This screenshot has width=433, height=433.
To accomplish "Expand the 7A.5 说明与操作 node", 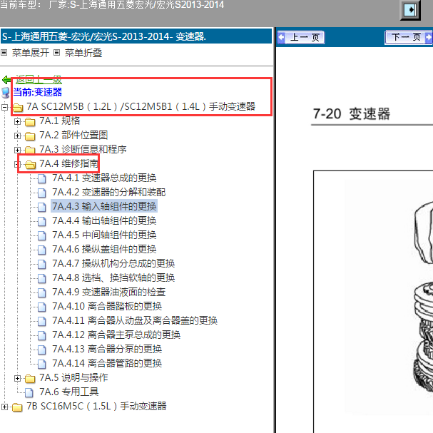I will tap(17, 378).
